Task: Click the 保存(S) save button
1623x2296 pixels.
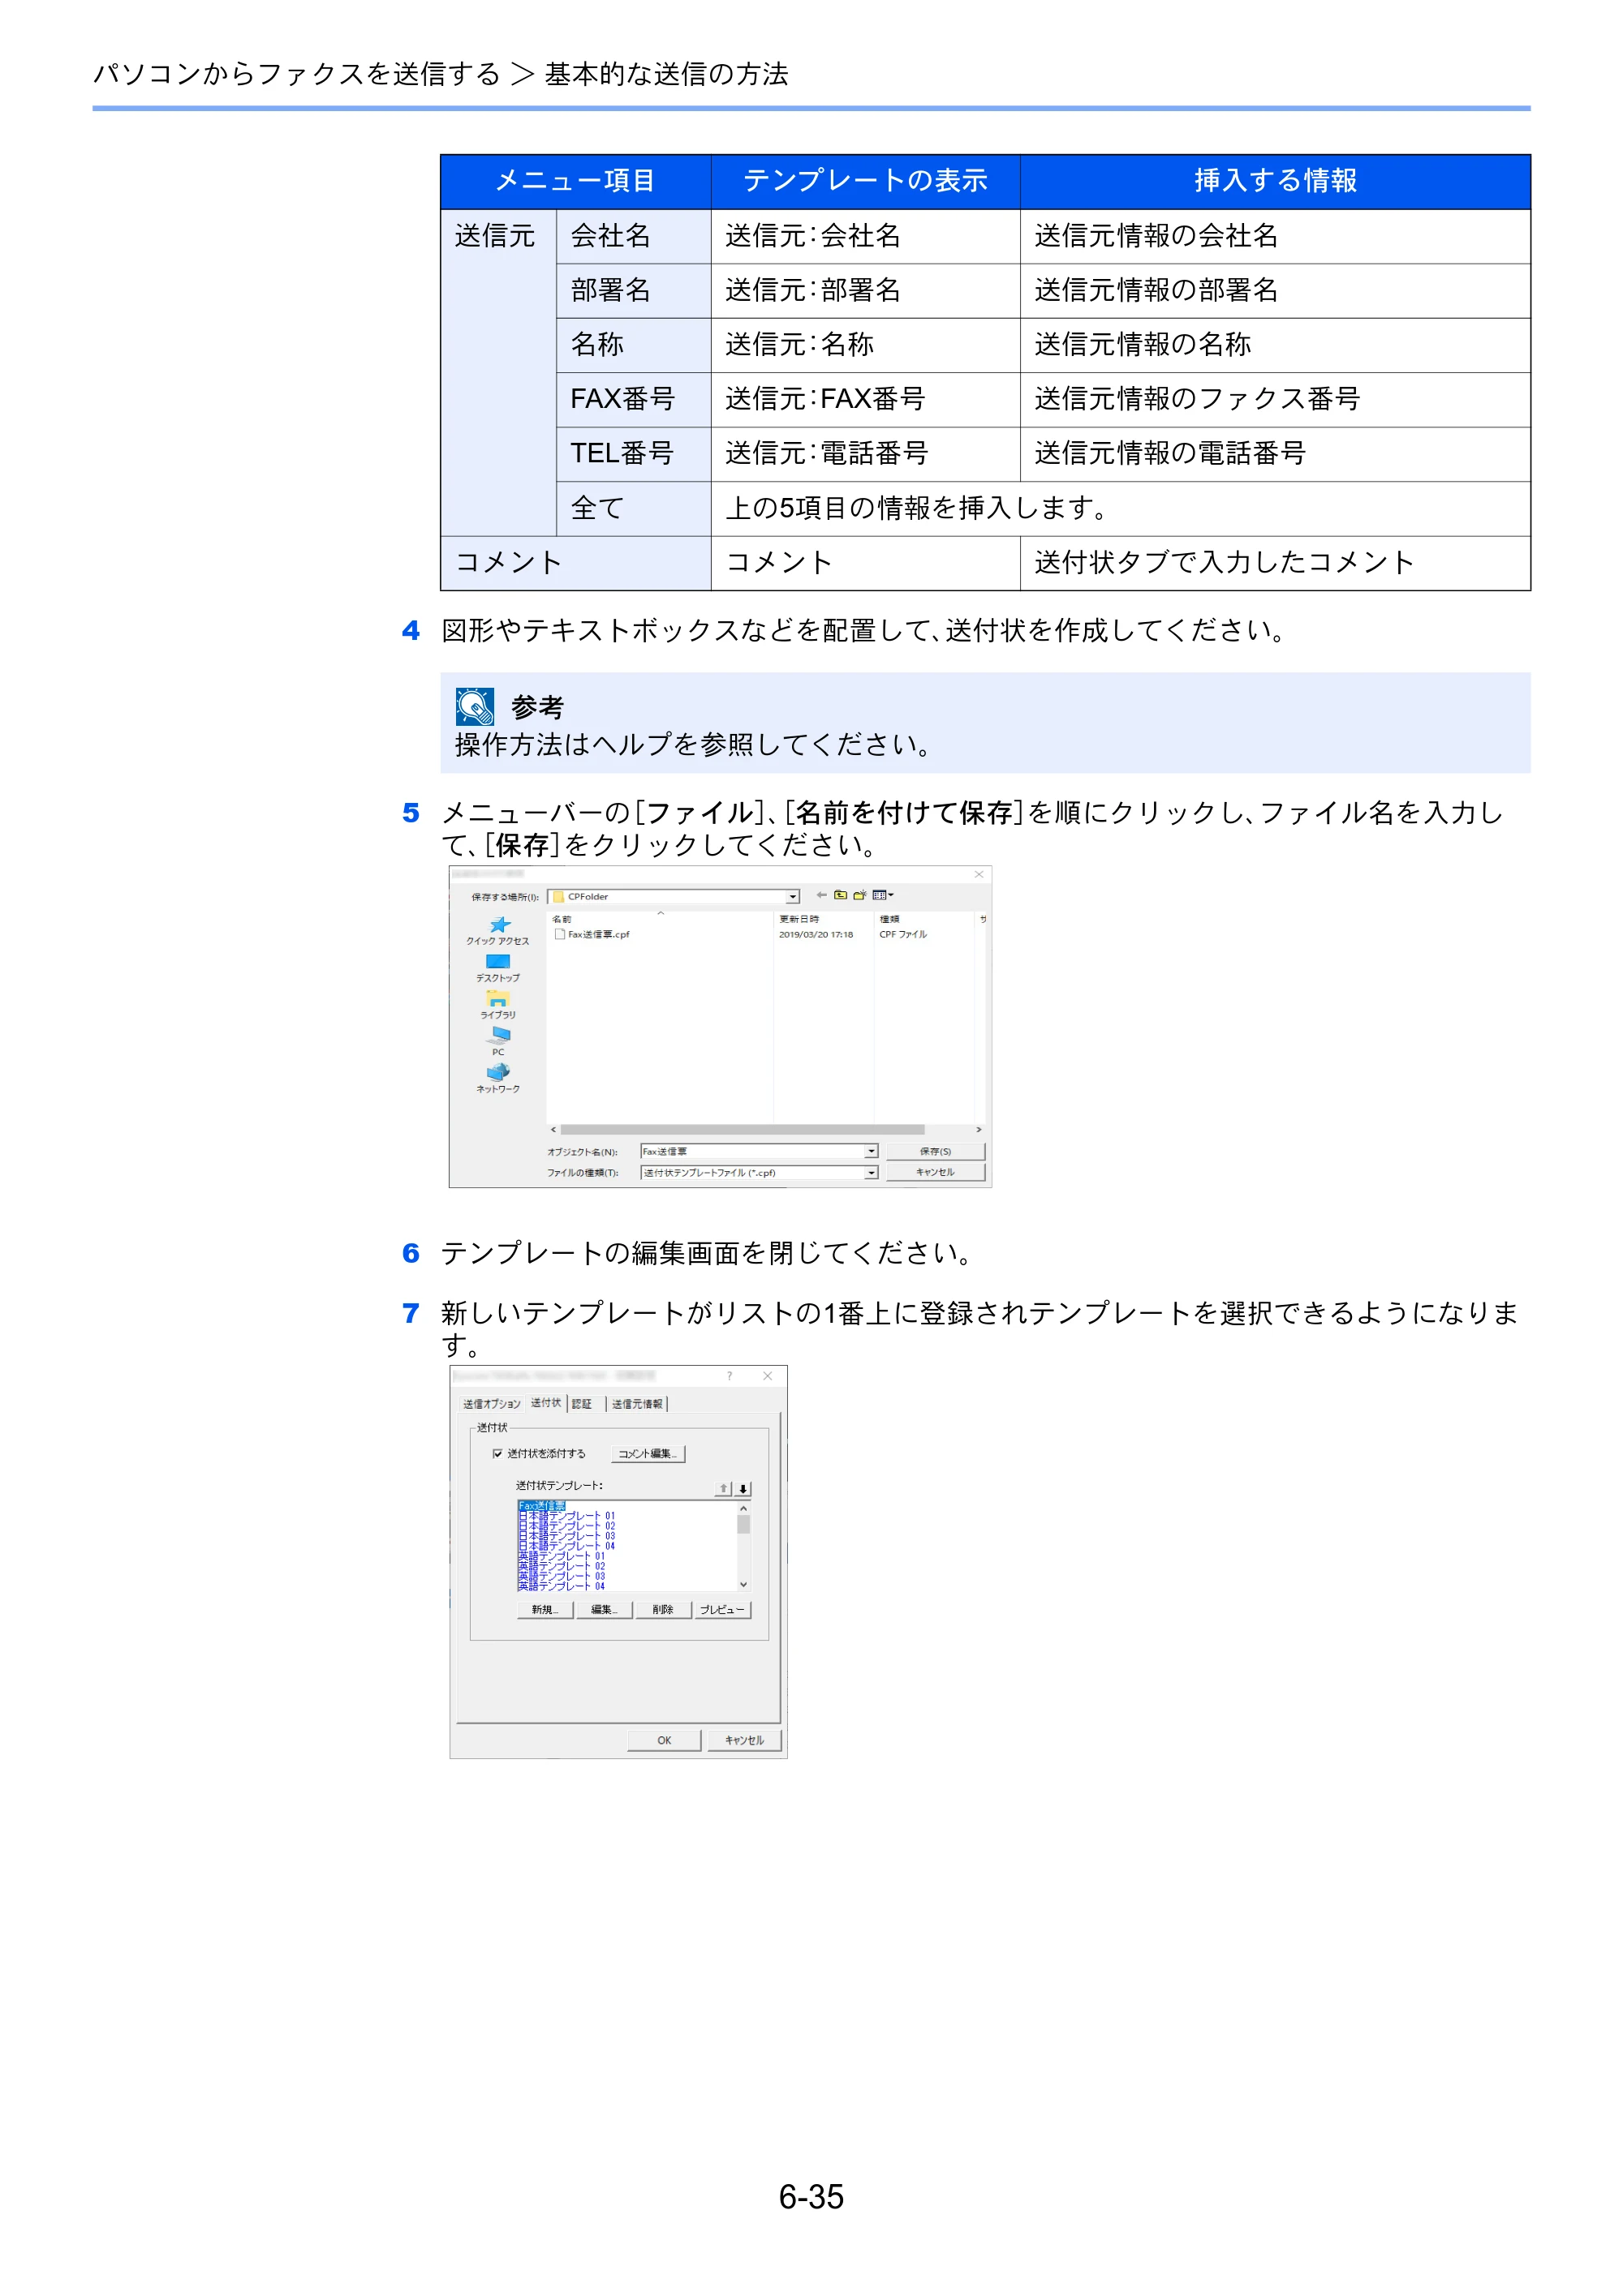Action: (x=936, y=1151)
